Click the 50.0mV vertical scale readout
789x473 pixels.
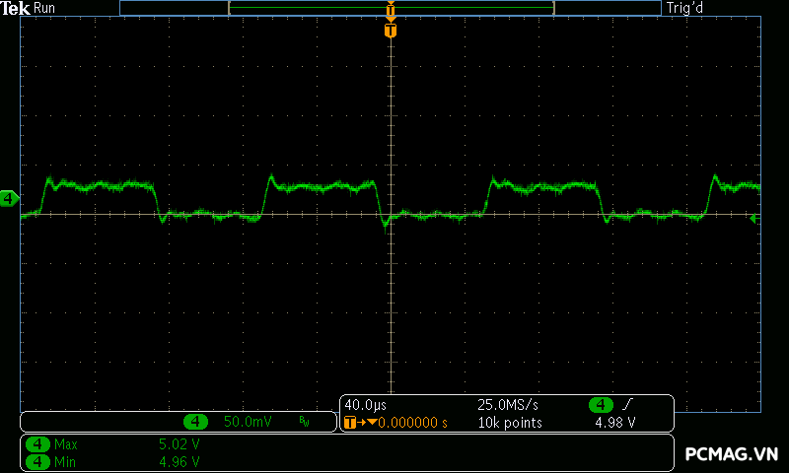click(248, 422)
